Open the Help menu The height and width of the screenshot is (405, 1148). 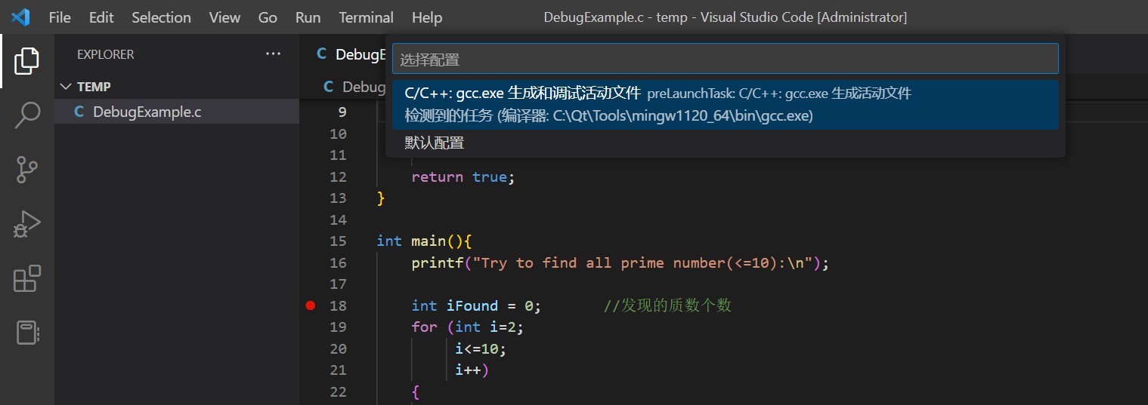(x=427, y=17)
